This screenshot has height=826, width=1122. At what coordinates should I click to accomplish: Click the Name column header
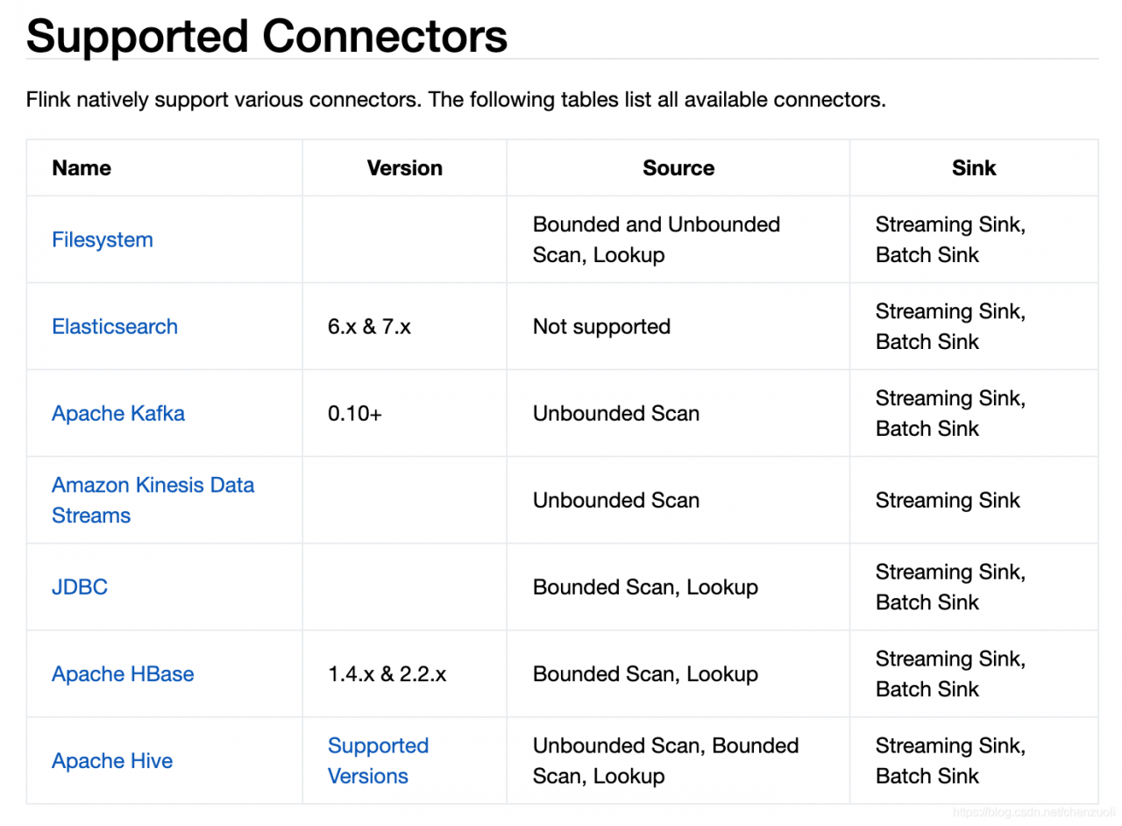pyautogui.click(x=82, y=167)
